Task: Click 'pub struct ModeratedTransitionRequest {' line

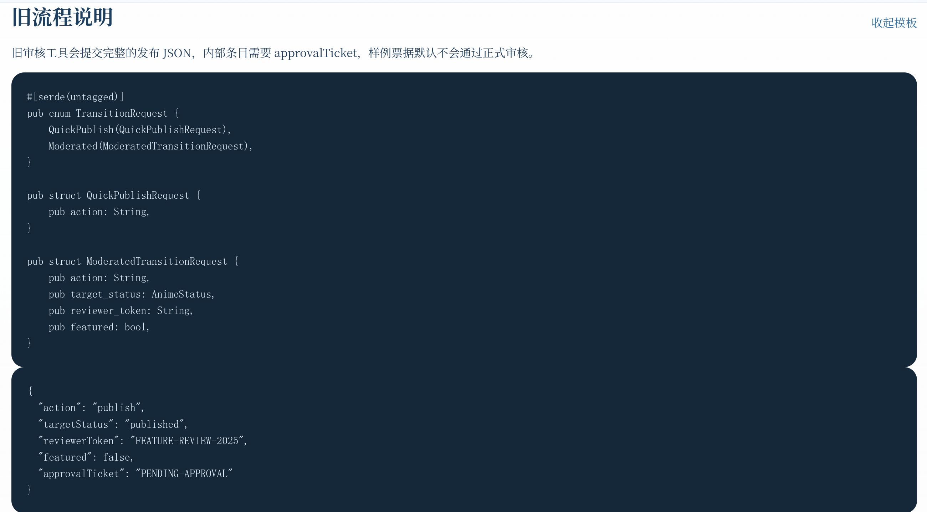Action: (x=133, y=261)
